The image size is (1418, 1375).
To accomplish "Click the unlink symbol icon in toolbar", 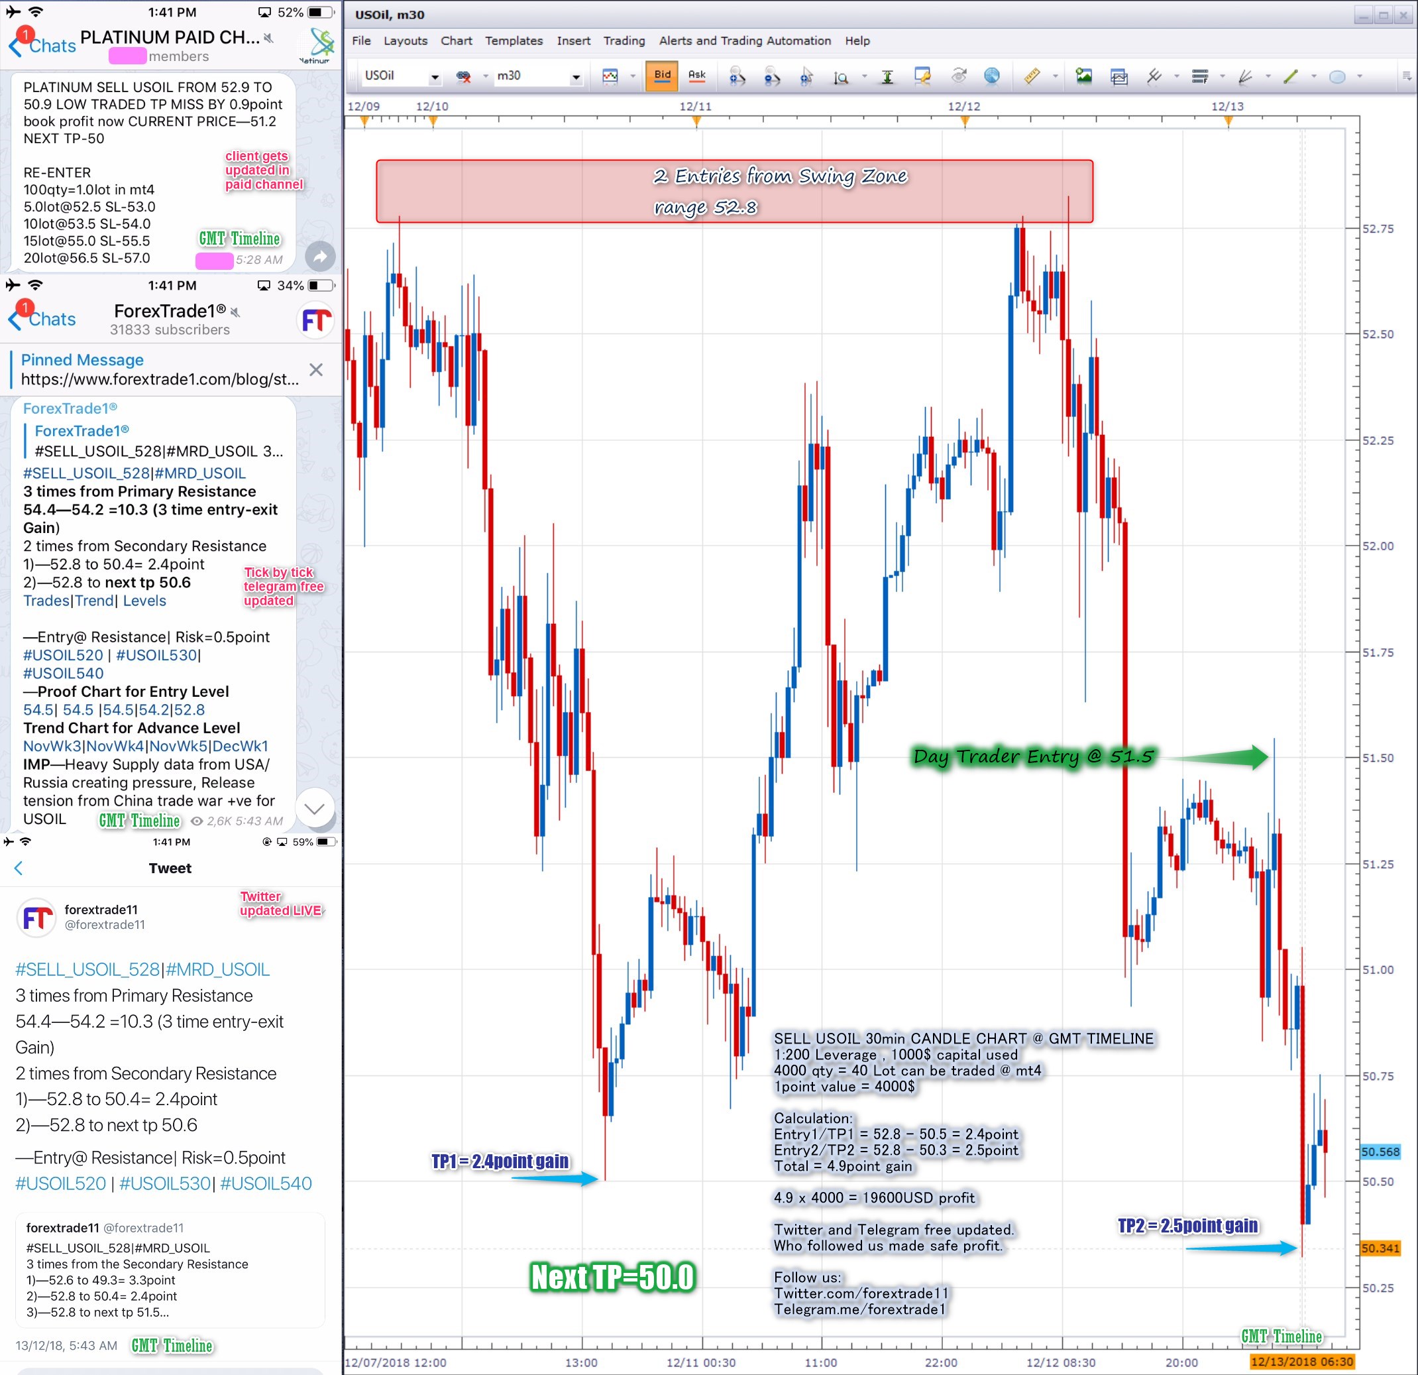I will (464, 76).
